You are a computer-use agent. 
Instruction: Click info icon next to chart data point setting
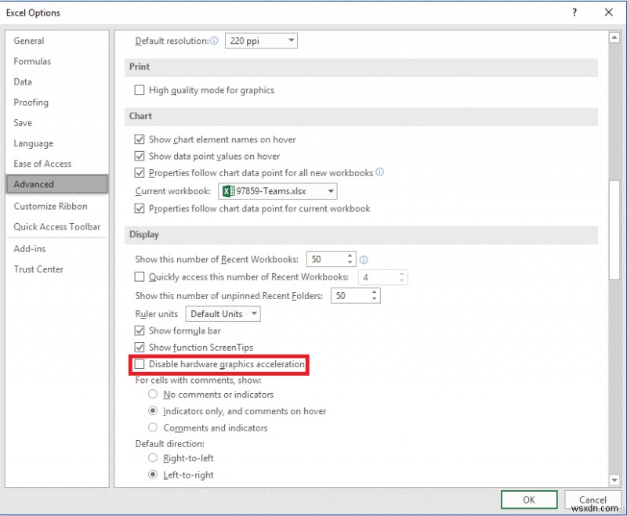coord(380,173)
